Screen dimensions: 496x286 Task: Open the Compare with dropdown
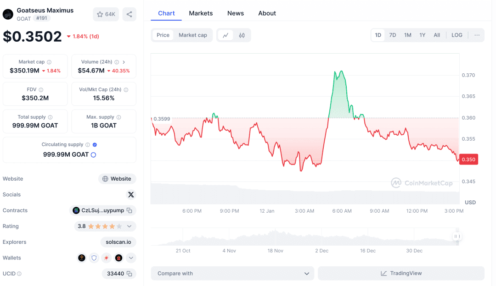(232, 273)
